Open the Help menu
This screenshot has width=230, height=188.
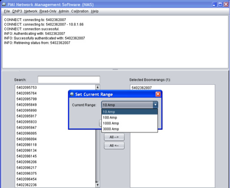(x=95, y=11)
